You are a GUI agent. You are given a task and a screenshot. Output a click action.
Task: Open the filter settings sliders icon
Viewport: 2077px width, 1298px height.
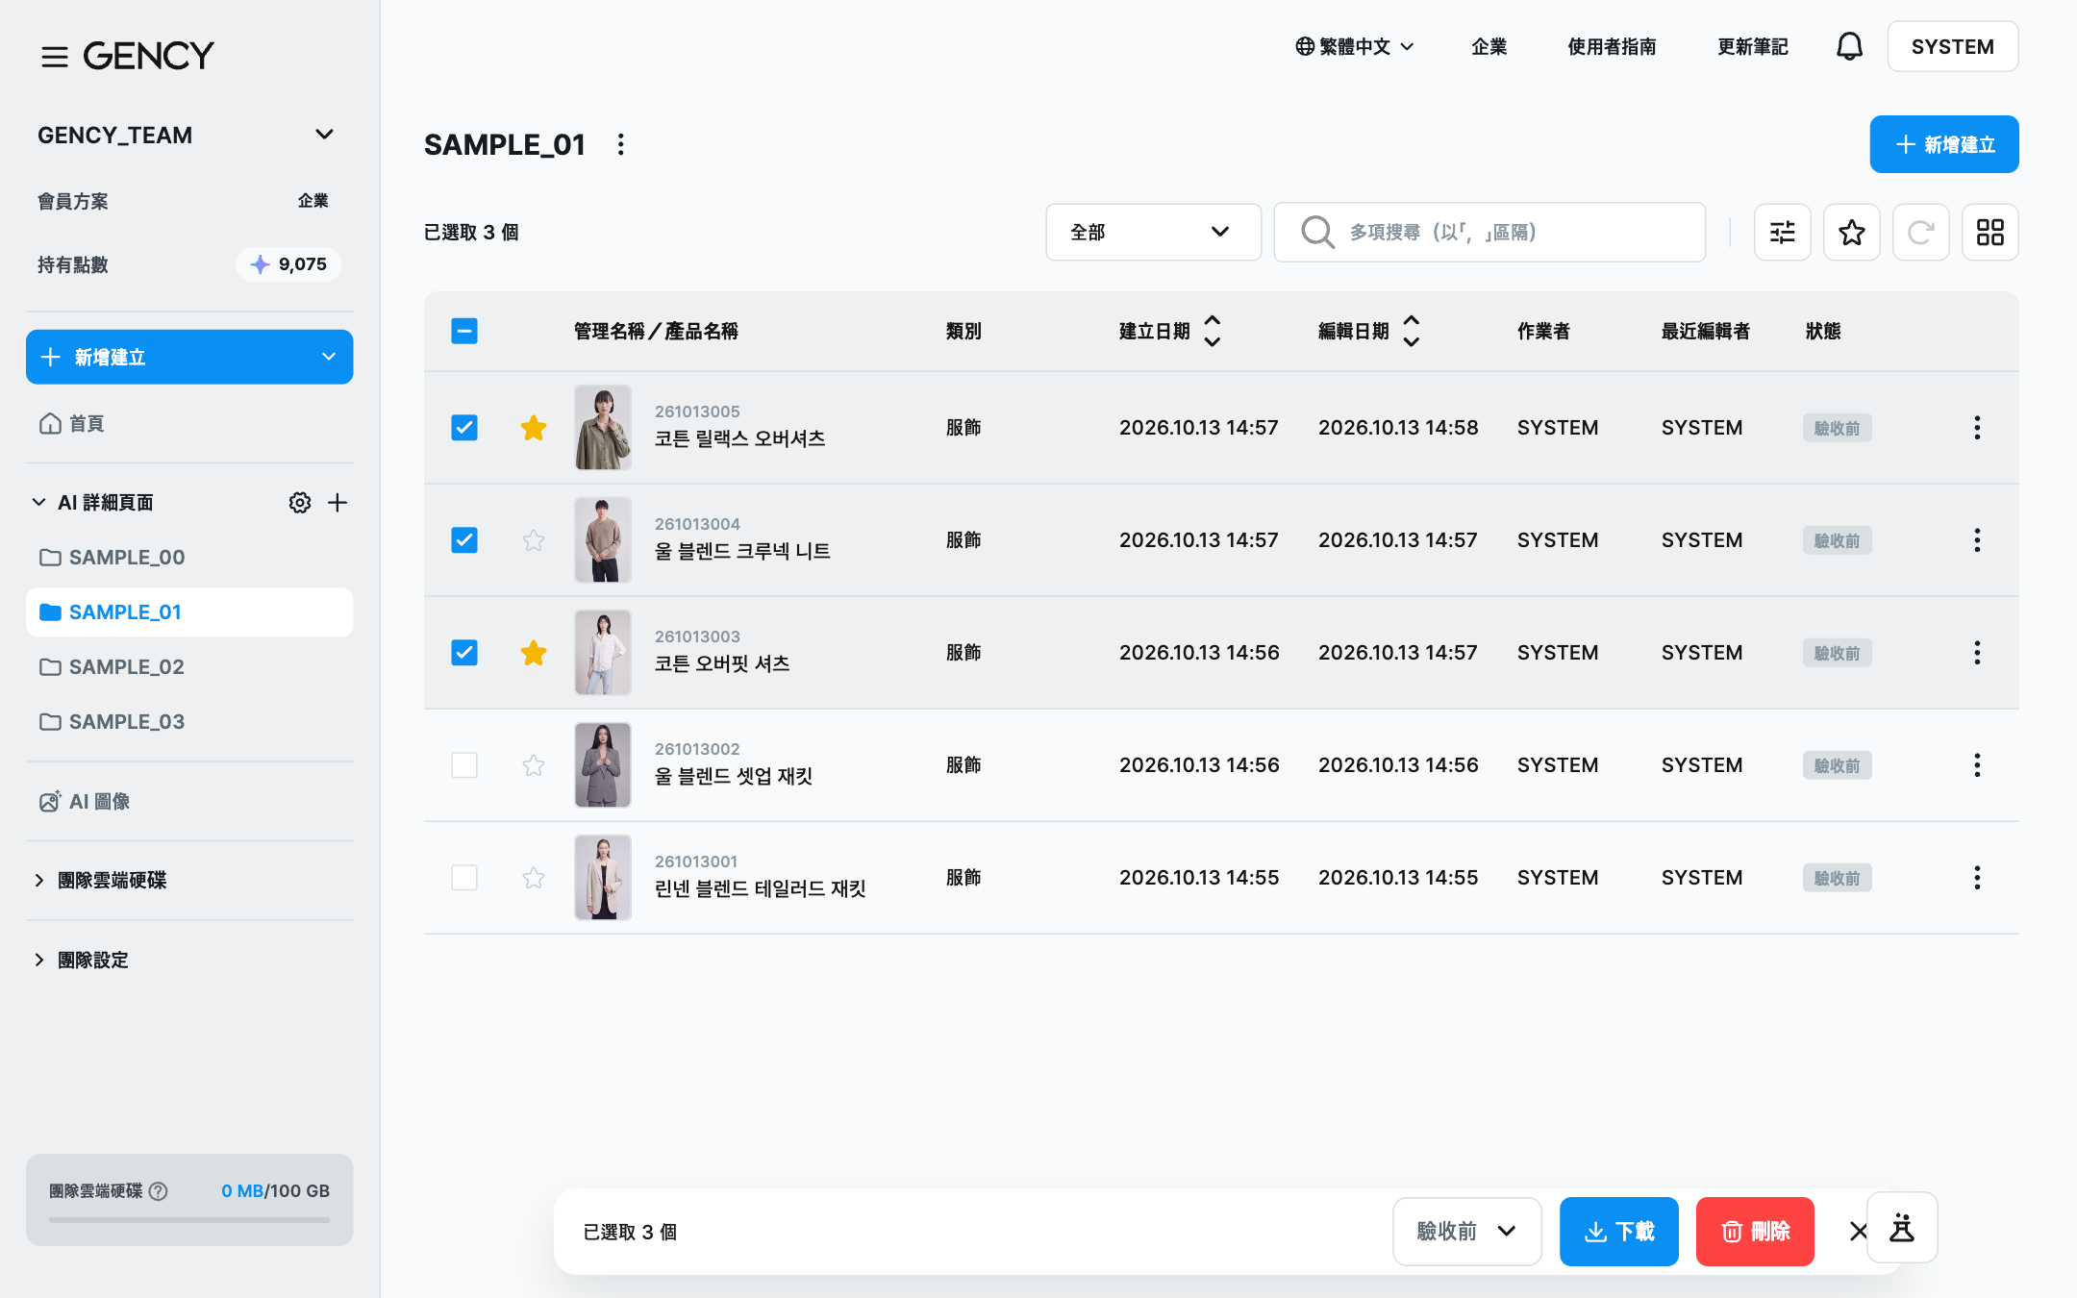pos(1783,232)
